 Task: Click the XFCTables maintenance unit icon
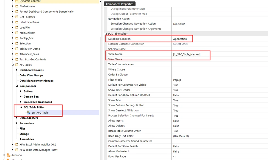[x=17, y=65]
